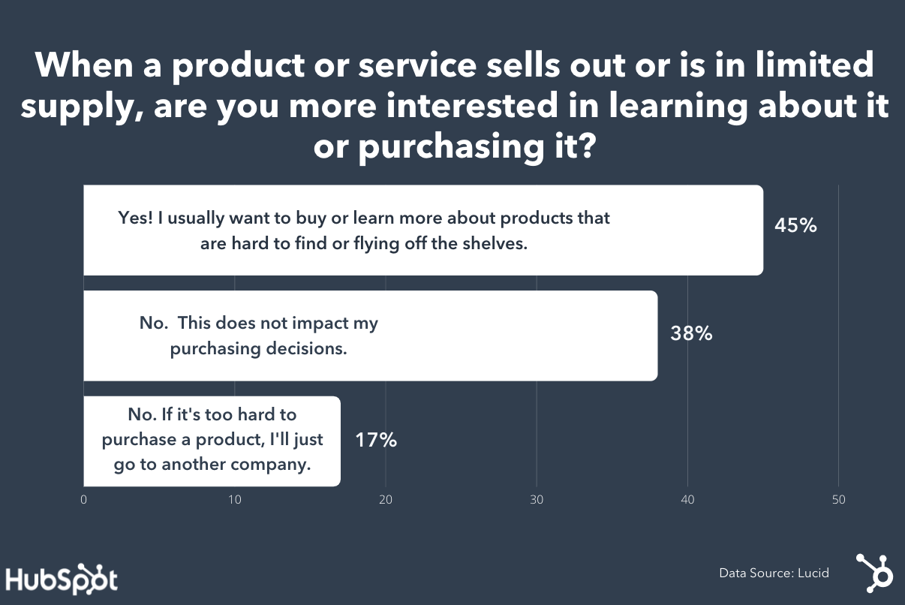Select the 'Yes! I usually want to buy' bar
Image resolution: width=905 pixels, height=605 pixels.
coord(423,230)
